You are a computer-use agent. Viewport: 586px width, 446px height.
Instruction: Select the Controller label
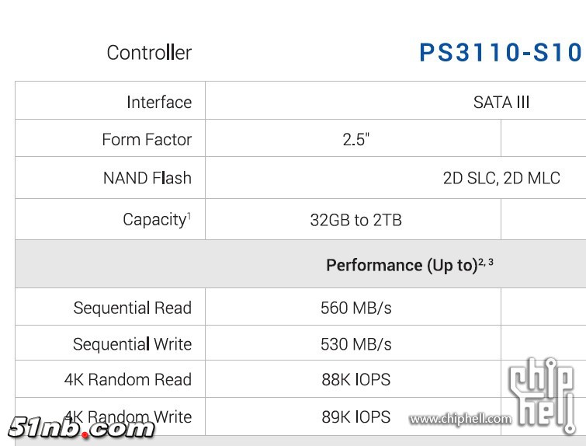tap(149, 53)
